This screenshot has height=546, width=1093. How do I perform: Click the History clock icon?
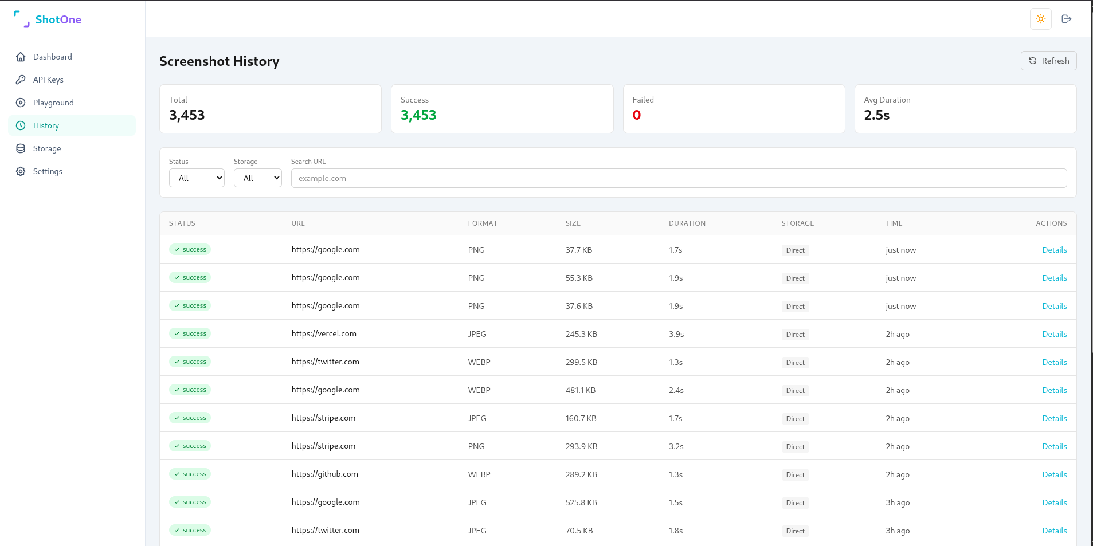21,125
